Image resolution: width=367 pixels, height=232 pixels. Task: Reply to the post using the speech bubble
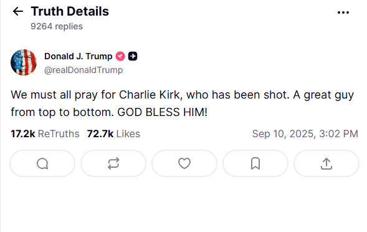point(42,163)
